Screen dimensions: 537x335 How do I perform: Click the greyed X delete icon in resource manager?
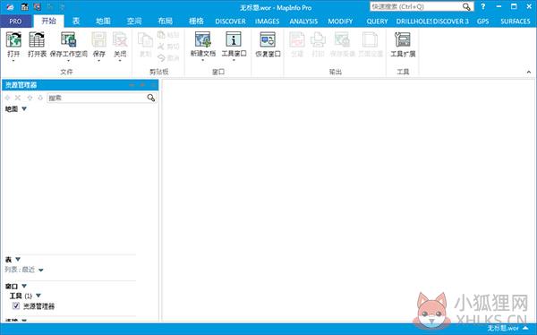pyautogui.click(x=18, y=98)
